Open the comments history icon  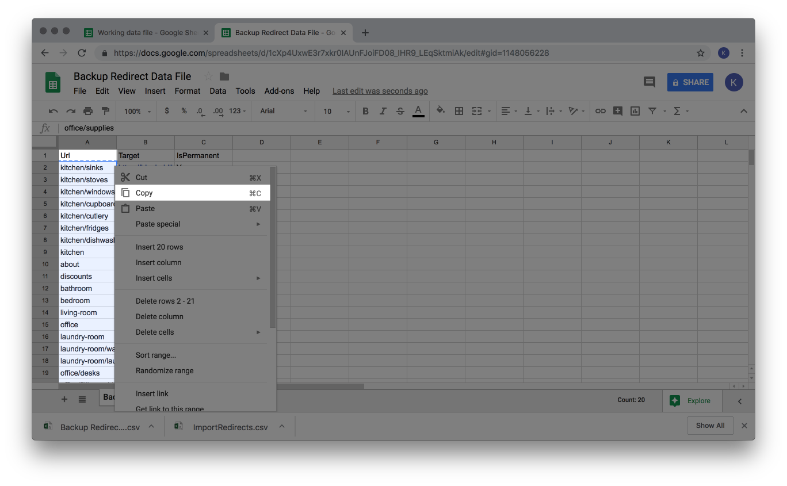click(x=650, y=82)
